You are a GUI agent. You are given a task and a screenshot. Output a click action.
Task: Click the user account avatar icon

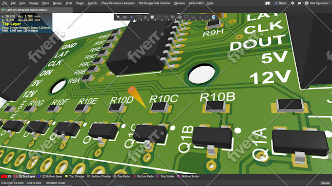click(307, 3)
